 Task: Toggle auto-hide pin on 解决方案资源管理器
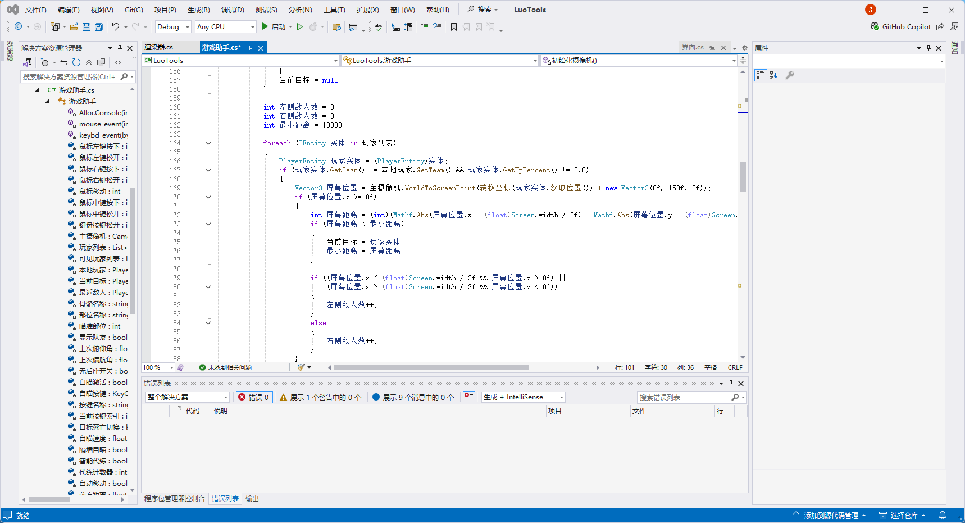(x=119, y=48)
